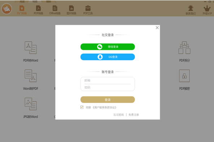Minimize the application window
The width and height of the screenshot is (214, 142).
[x=205, y=1]
